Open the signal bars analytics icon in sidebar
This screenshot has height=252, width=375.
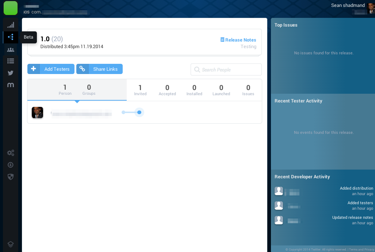[11, 25]
